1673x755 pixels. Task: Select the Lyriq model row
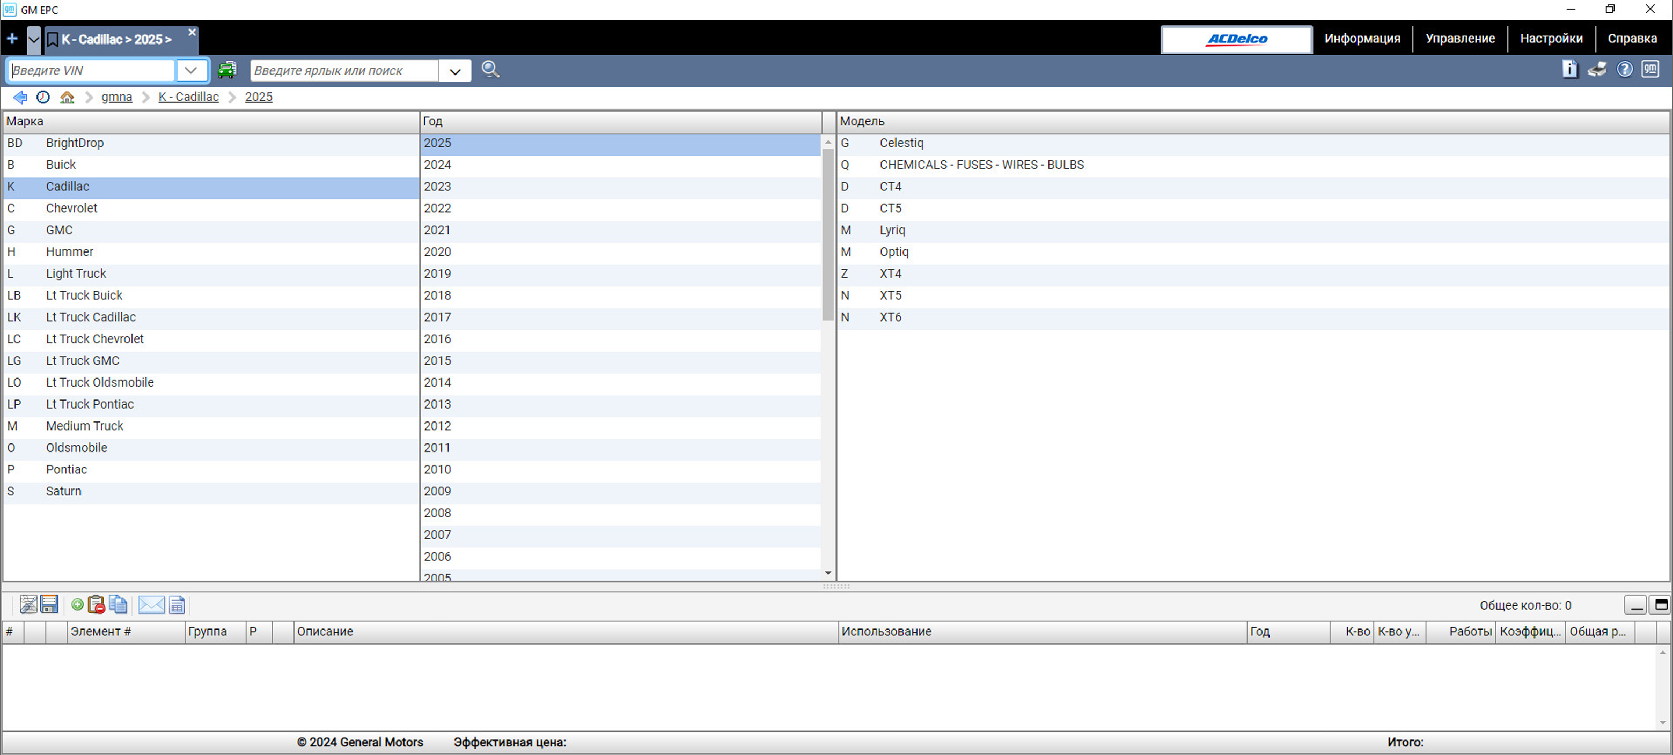pos(892,230)
